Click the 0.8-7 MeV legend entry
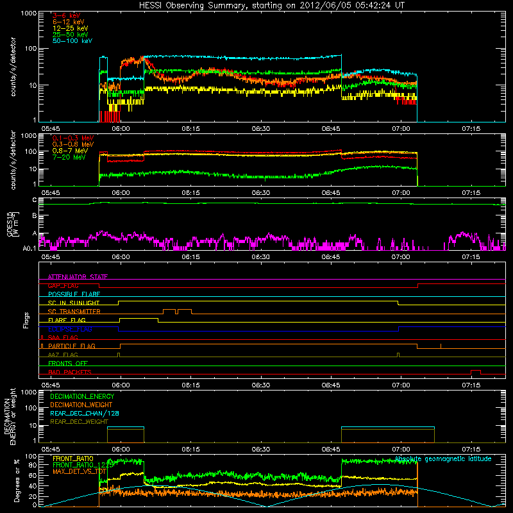The height and width of the screenshot is (513, 513). tap(70, 151)
